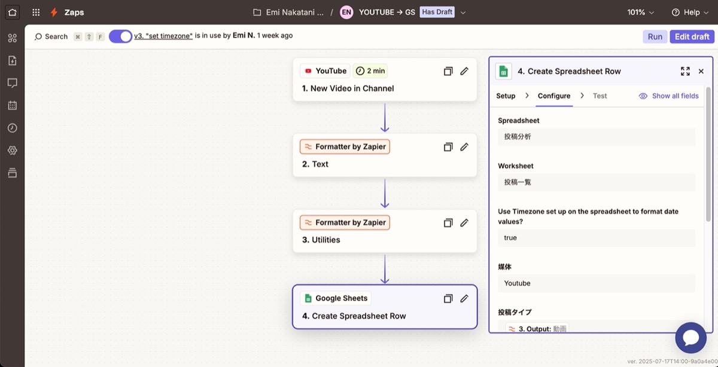Click the YOUTUBE → GS Zap title

point(387,12)
